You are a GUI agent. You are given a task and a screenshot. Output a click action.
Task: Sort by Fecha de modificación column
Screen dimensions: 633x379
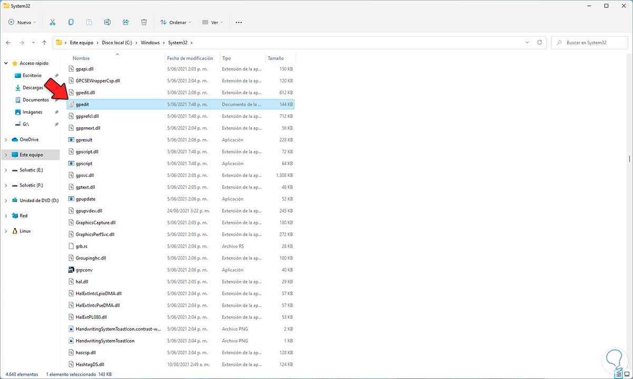pyautogui.click(x=190, y=58)
